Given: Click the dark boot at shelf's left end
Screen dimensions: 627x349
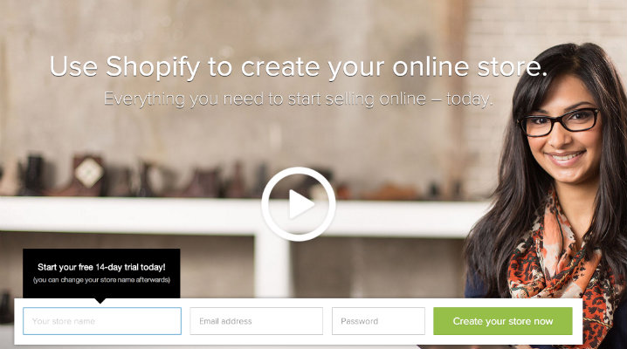Looking at the screenshot, I should coord(34,174).
